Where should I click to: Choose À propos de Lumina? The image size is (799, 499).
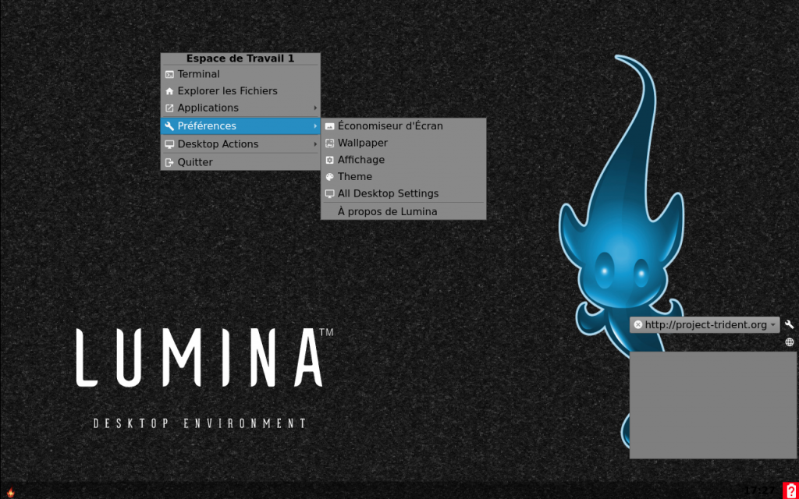tap(387, 211)
